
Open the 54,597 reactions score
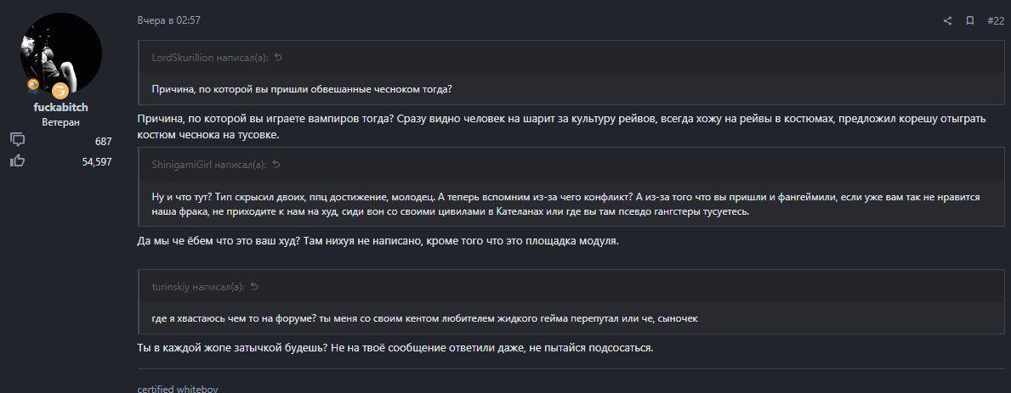(97, 161)
